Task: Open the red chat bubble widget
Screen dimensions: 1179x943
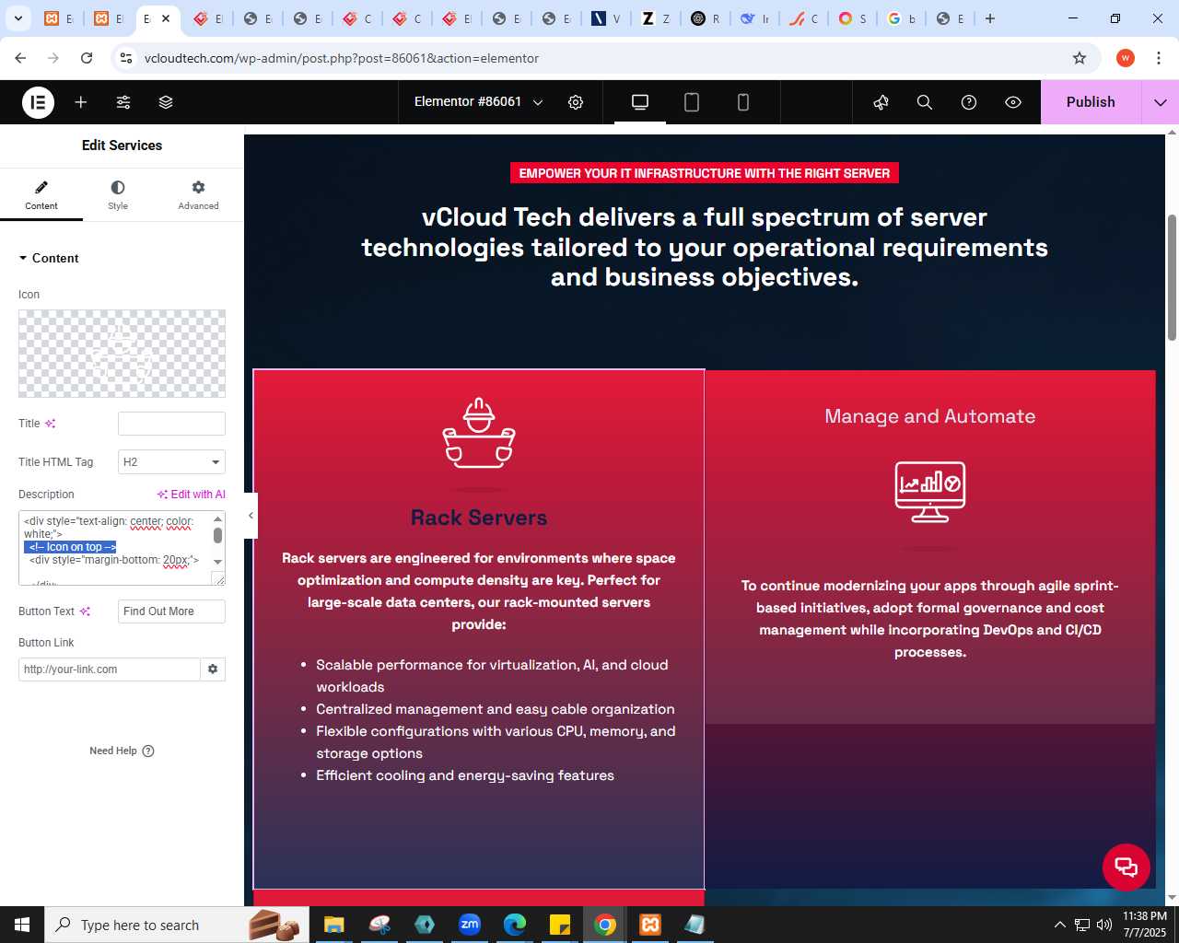Action: click(1126, 867)
